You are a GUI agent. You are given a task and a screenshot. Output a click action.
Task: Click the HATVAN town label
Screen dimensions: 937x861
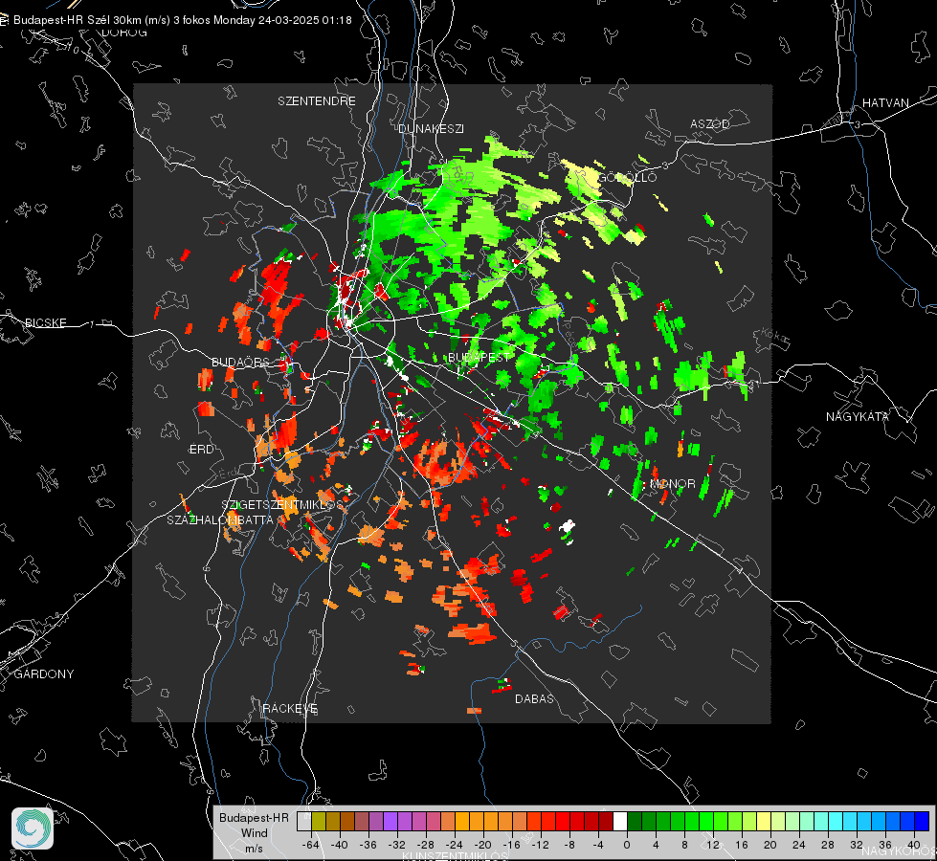[885, 102]
